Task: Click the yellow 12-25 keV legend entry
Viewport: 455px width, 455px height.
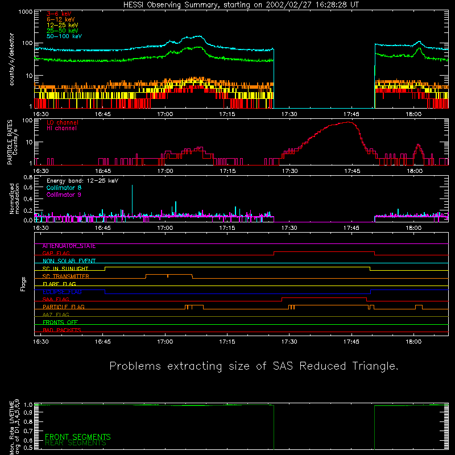Action: (62, 25)
